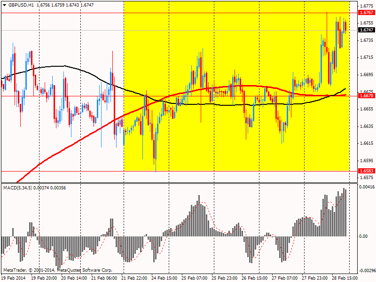Click the MetaTrader copyright text

[57, 270]
